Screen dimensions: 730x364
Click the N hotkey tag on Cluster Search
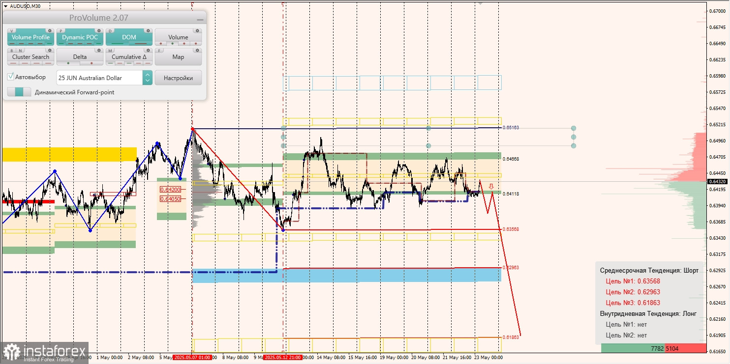click(x=20, y=51)
